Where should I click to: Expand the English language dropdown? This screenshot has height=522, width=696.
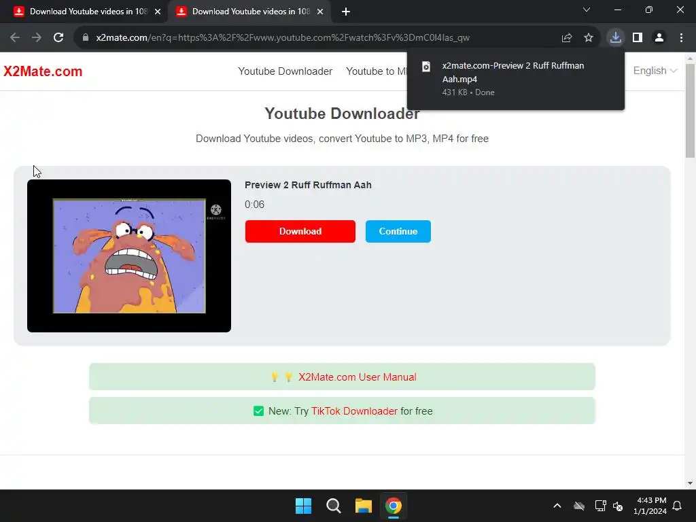coord(655,71)
